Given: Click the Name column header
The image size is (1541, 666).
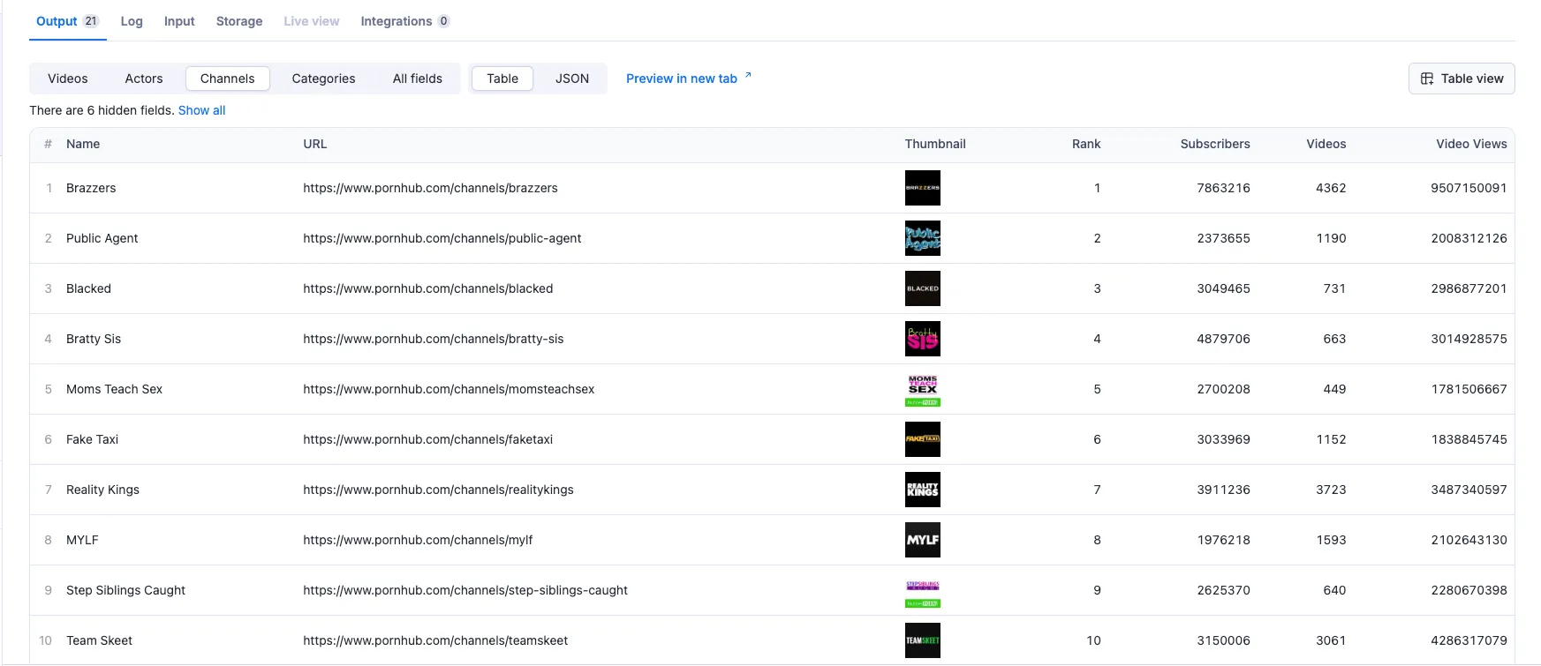Looking at the screenshot, I should pyautogui.click(x=83, y=144).
